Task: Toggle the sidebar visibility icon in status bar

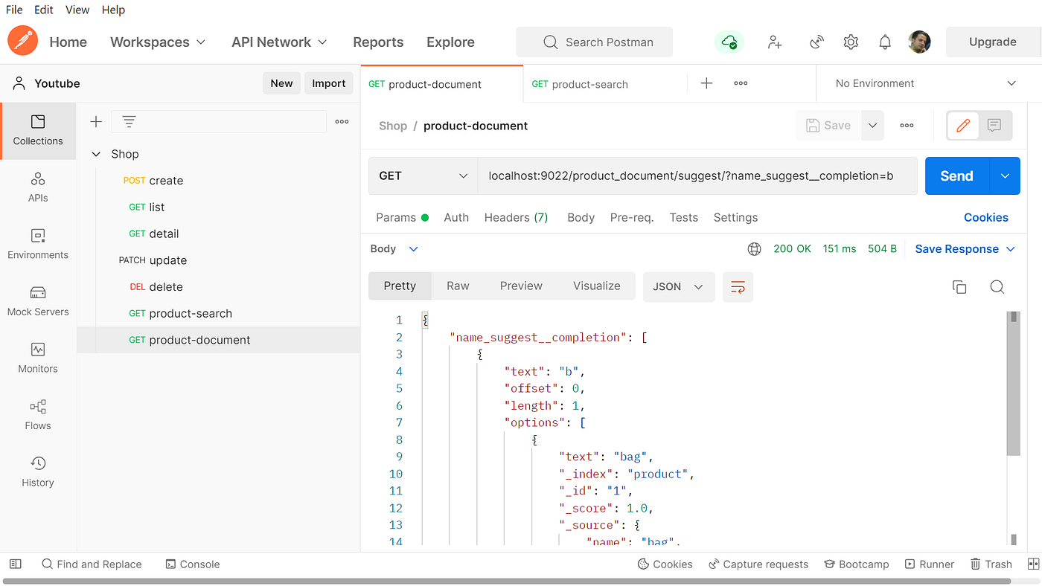Action: pyautogui.click(x=16, y=564)
